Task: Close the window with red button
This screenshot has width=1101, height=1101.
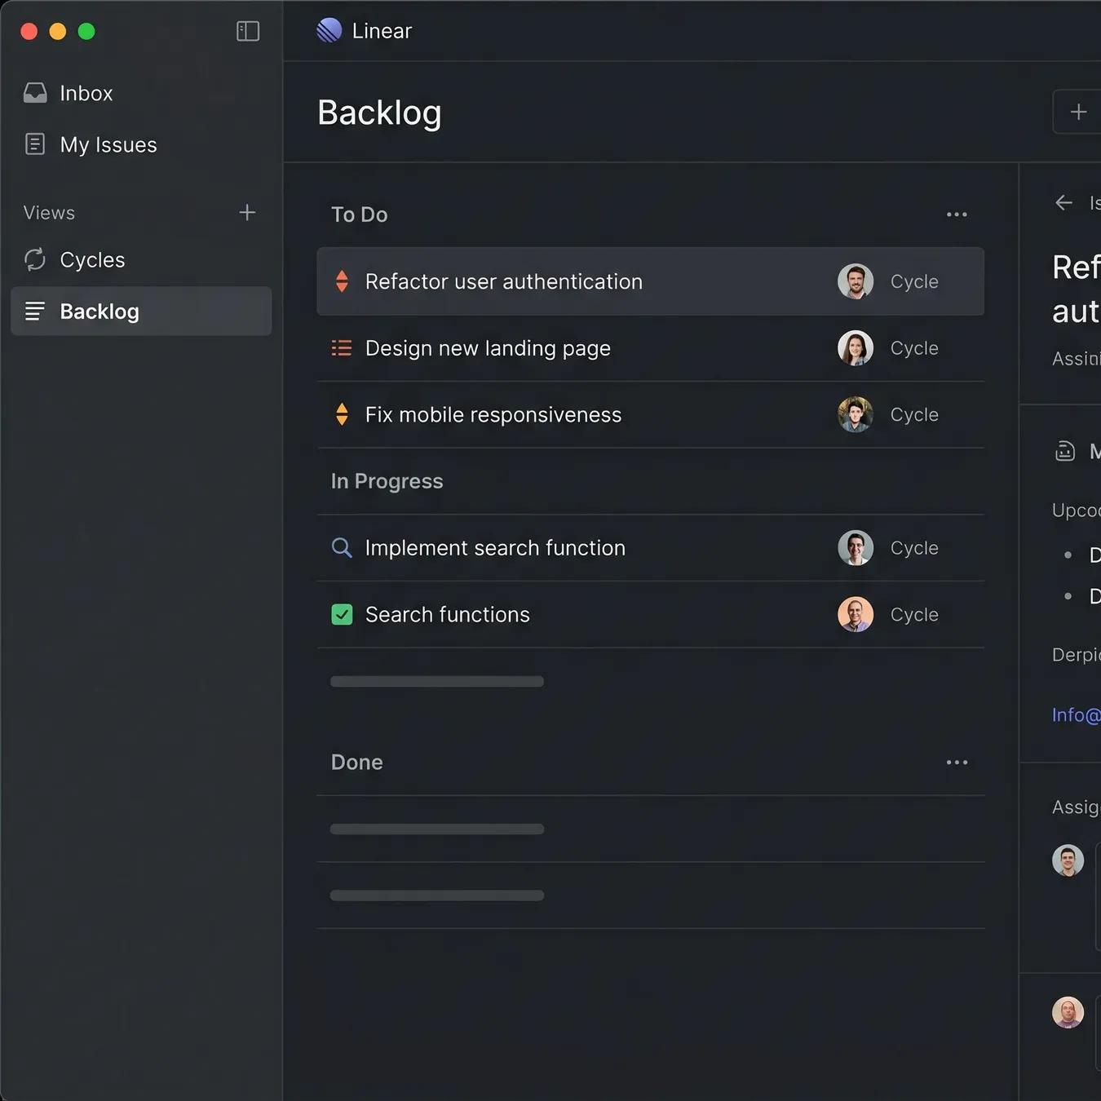Action: coord(29,31)
